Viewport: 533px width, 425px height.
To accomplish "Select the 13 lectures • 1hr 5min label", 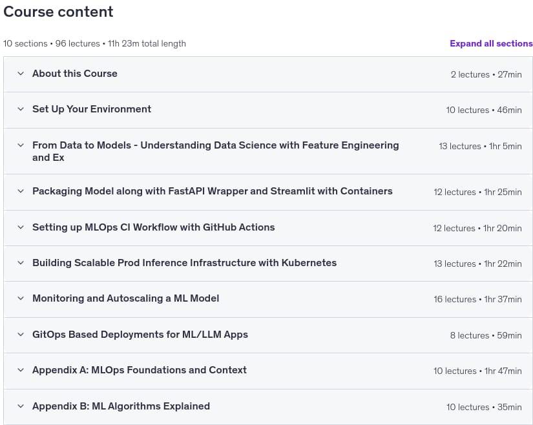I will point(480,146).
